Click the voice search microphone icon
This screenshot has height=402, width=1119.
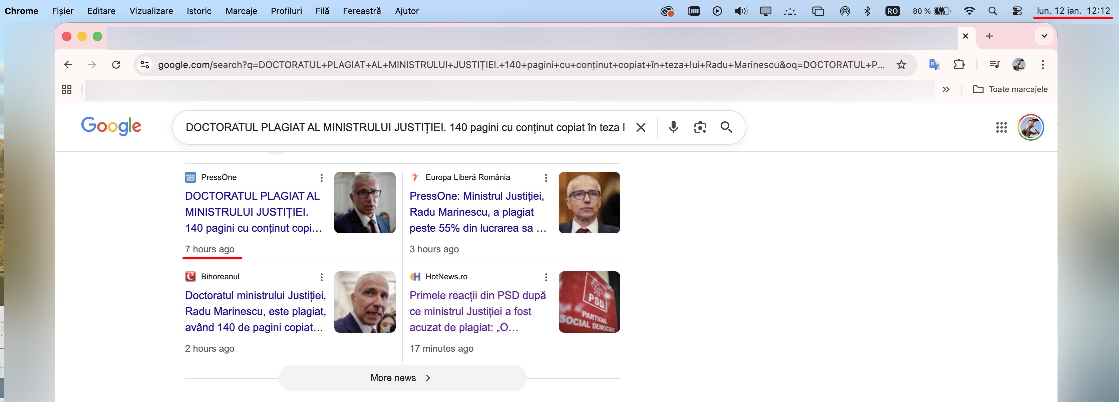[673, 127]
